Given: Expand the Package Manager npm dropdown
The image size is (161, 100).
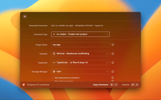Looking at the screenshot, I should (x=80, y=71).
